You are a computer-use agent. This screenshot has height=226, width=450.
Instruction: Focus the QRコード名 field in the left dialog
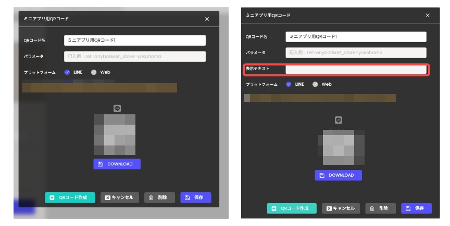click(134, 41)
